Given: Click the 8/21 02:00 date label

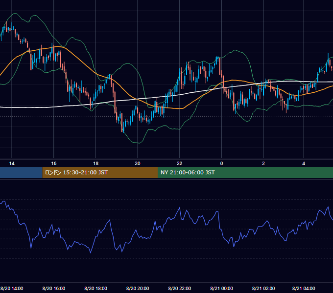Looking at the screenshot, I should click(263, 288).
